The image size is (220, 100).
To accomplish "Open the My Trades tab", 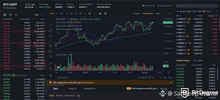I will pyautogui.click(x=198, y=60).
